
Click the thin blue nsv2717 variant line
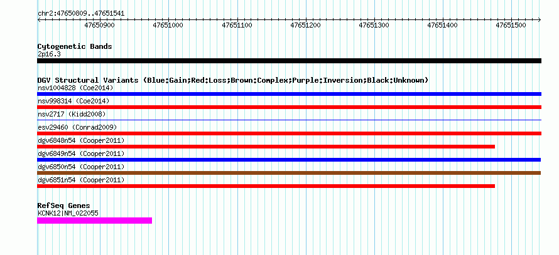pyautogui.click(x=289, y=120)
